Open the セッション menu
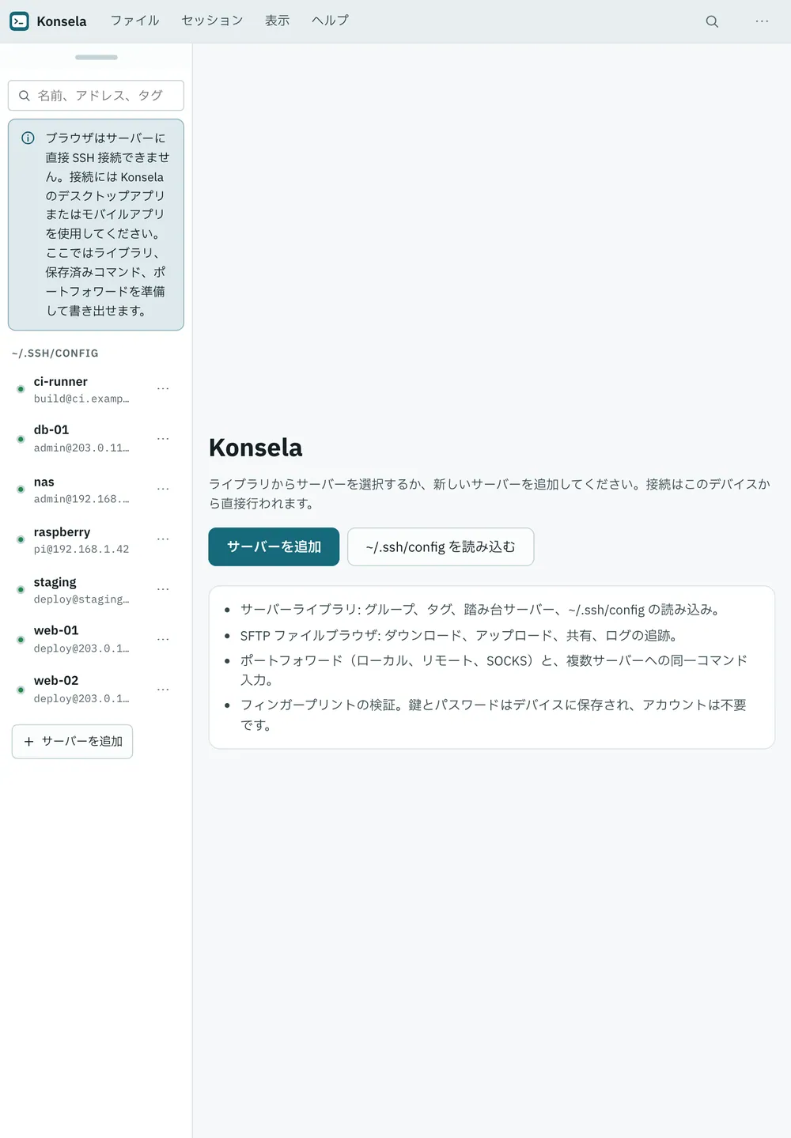This screenshot has height=1138, width=791. point(212,21)
